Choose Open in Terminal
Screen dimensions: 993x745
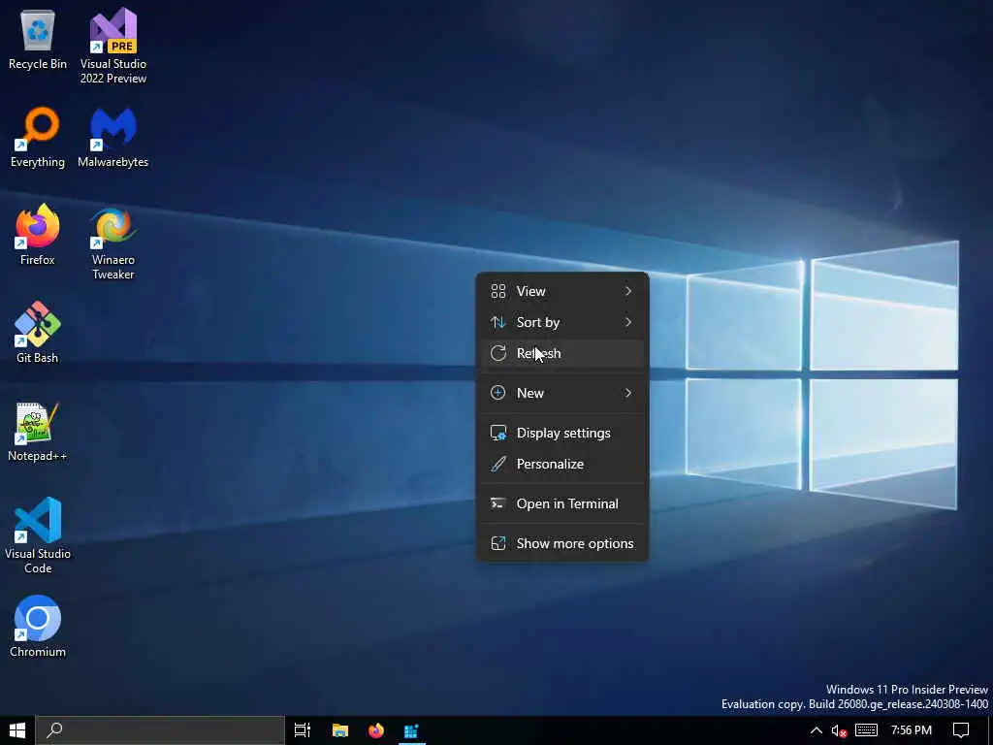tap(562, 503)
